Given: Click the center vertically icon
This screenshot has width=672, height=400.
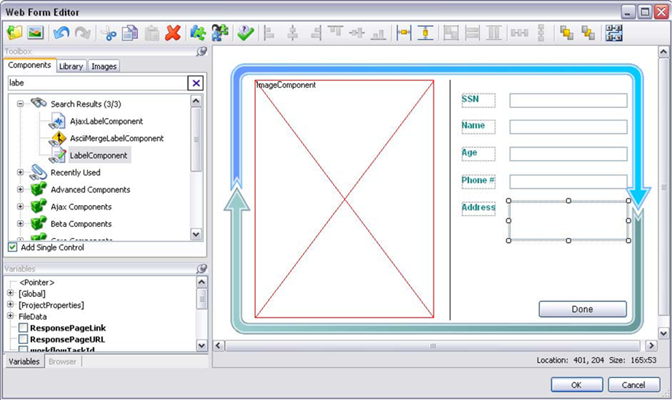Looking at the screenshot, I should pyautogui.click(x=425, y=33).
